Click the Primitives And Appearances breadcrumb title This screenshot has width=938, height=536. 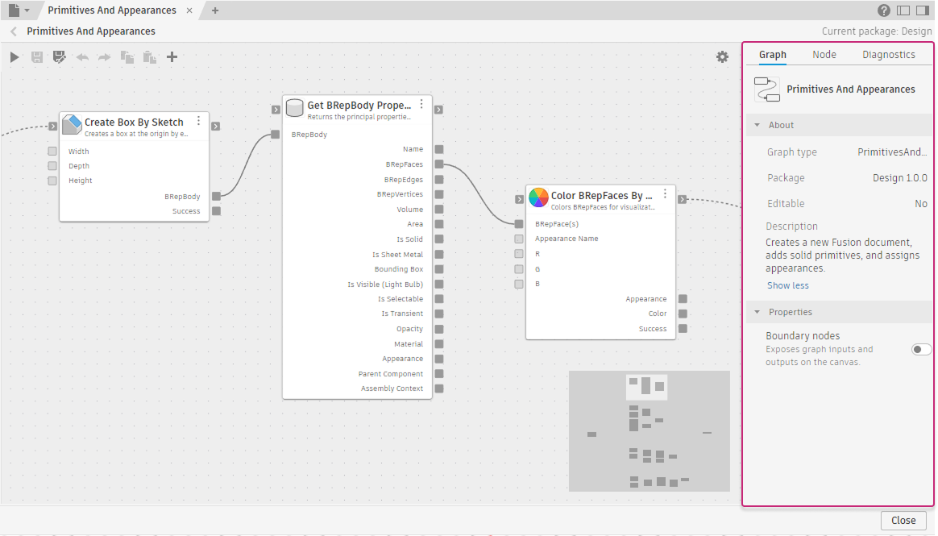tap(91, 31)
